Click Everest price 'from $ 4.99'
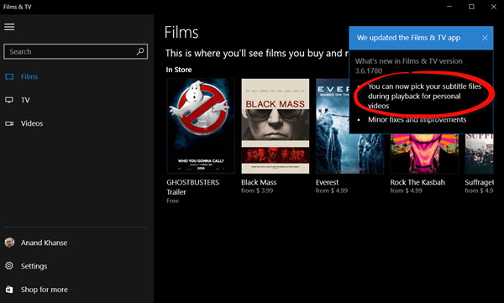 [332, 191]
